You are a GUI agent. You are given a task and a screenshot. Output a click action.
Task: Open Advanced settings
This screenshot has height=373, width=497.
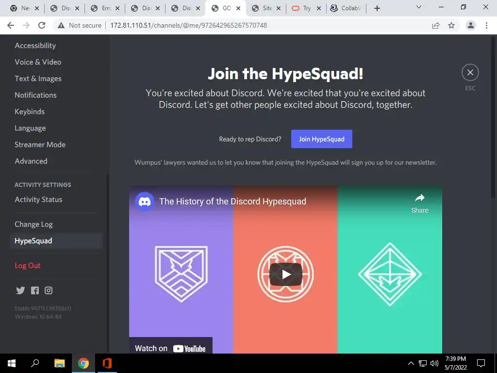31,161
